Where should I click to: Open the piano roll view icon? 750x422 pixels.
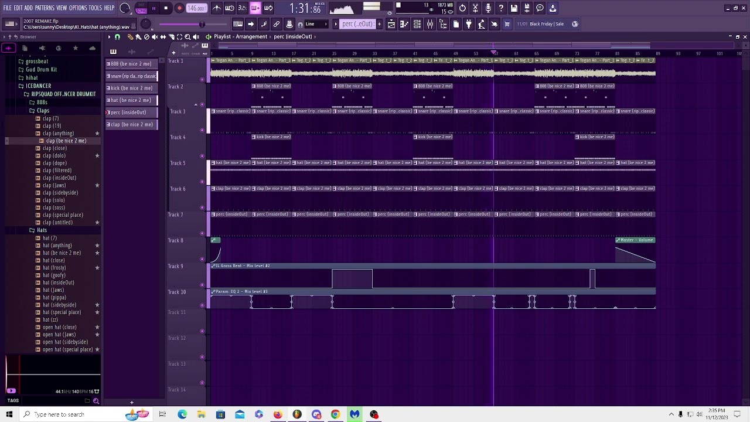(404, 24)
